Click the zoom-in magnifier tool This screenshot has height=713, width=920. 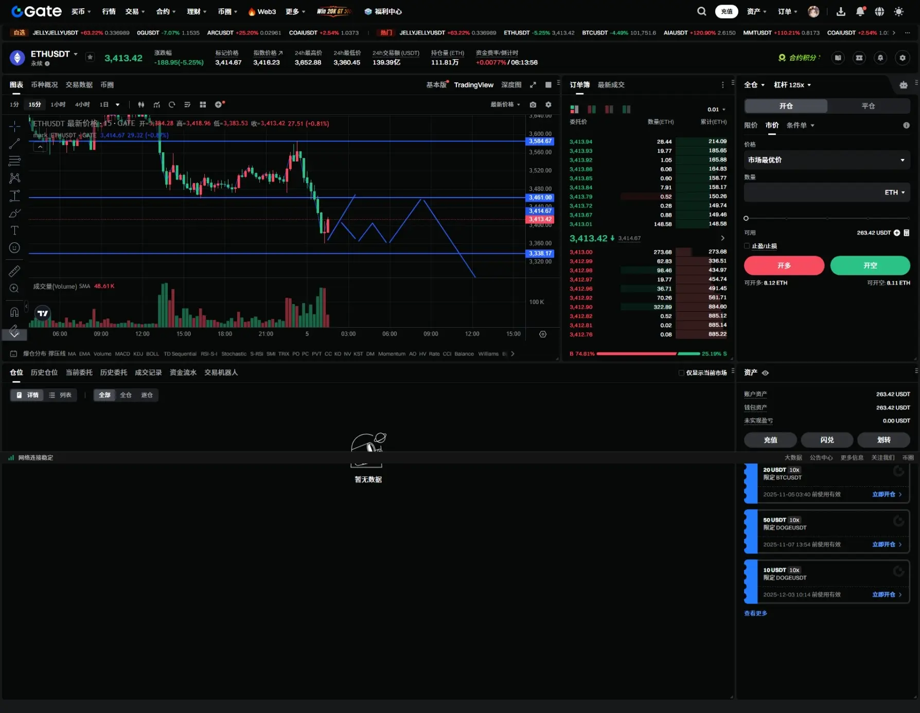[14, 289]
